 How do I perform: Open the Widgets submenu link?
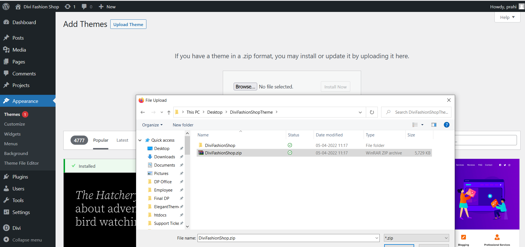point(12,134)
